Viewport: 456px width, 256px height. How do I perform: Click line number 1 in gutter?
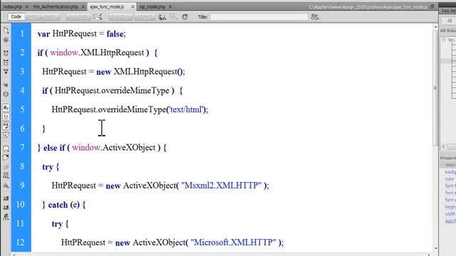[22, 33]
